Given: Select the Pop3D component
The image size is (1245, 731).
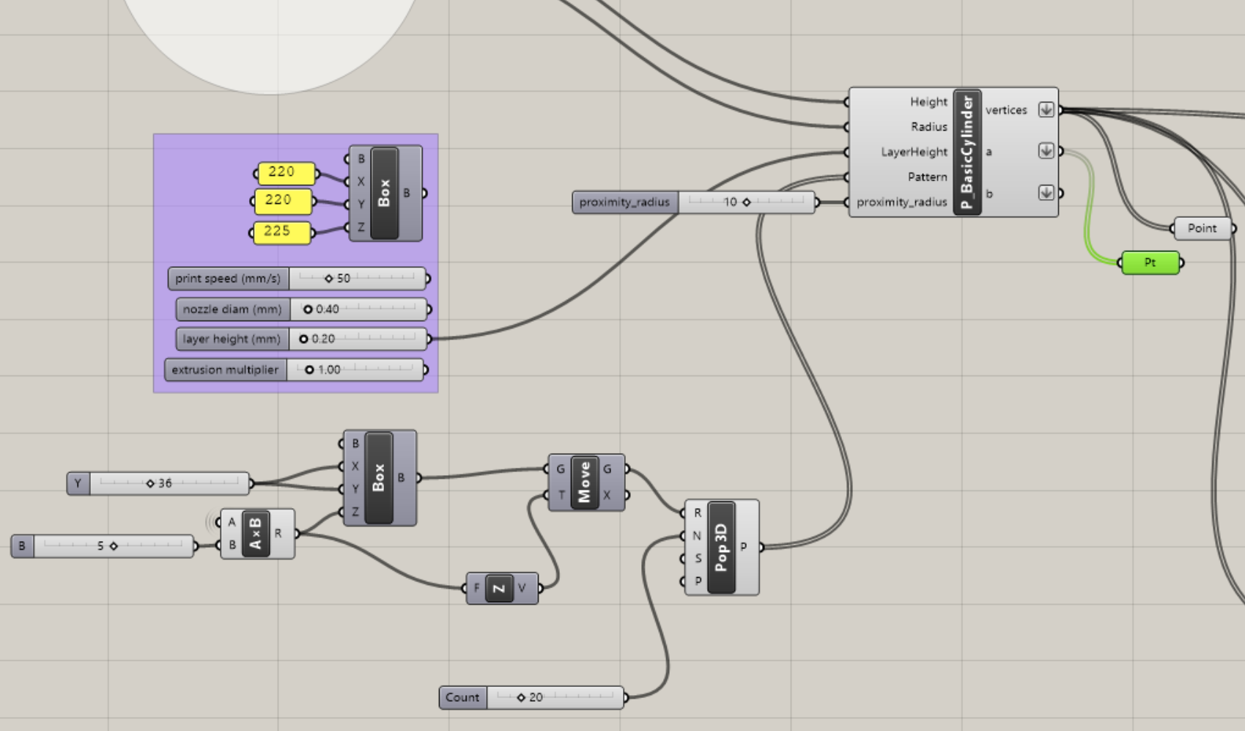Looking at the screenshot, I should coord(721,547).
